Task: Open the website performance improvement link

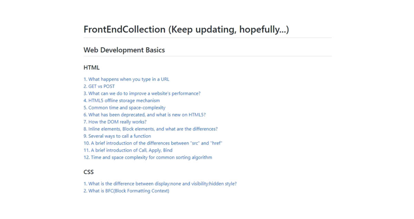Action: (142, 93)
